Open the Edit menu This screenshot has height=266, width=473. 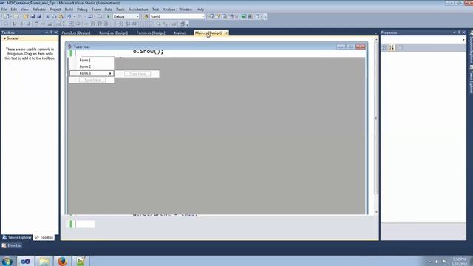click(x=14, y=10)
